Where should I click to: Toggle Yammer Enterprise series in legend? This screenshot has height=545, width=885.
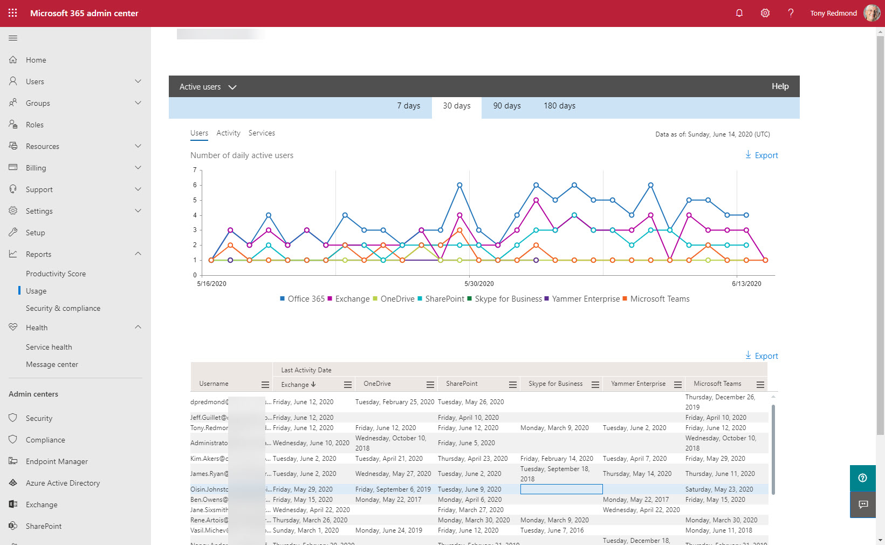(x=582, y=299)
